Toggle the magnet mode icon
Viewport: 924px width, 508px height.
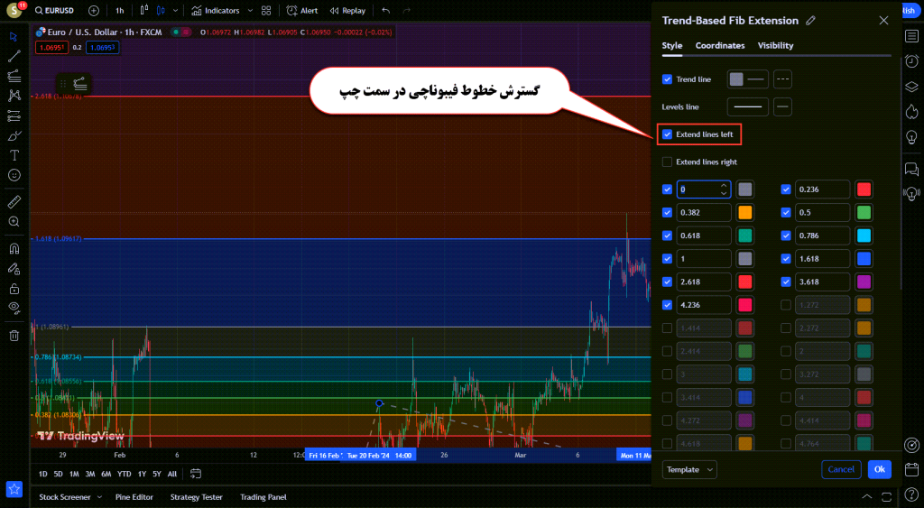tap(14, 249)
